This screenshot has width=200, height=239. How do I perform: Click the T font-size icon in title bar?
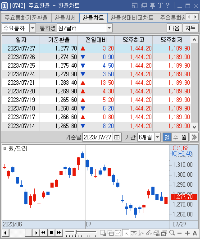point(160,5)
